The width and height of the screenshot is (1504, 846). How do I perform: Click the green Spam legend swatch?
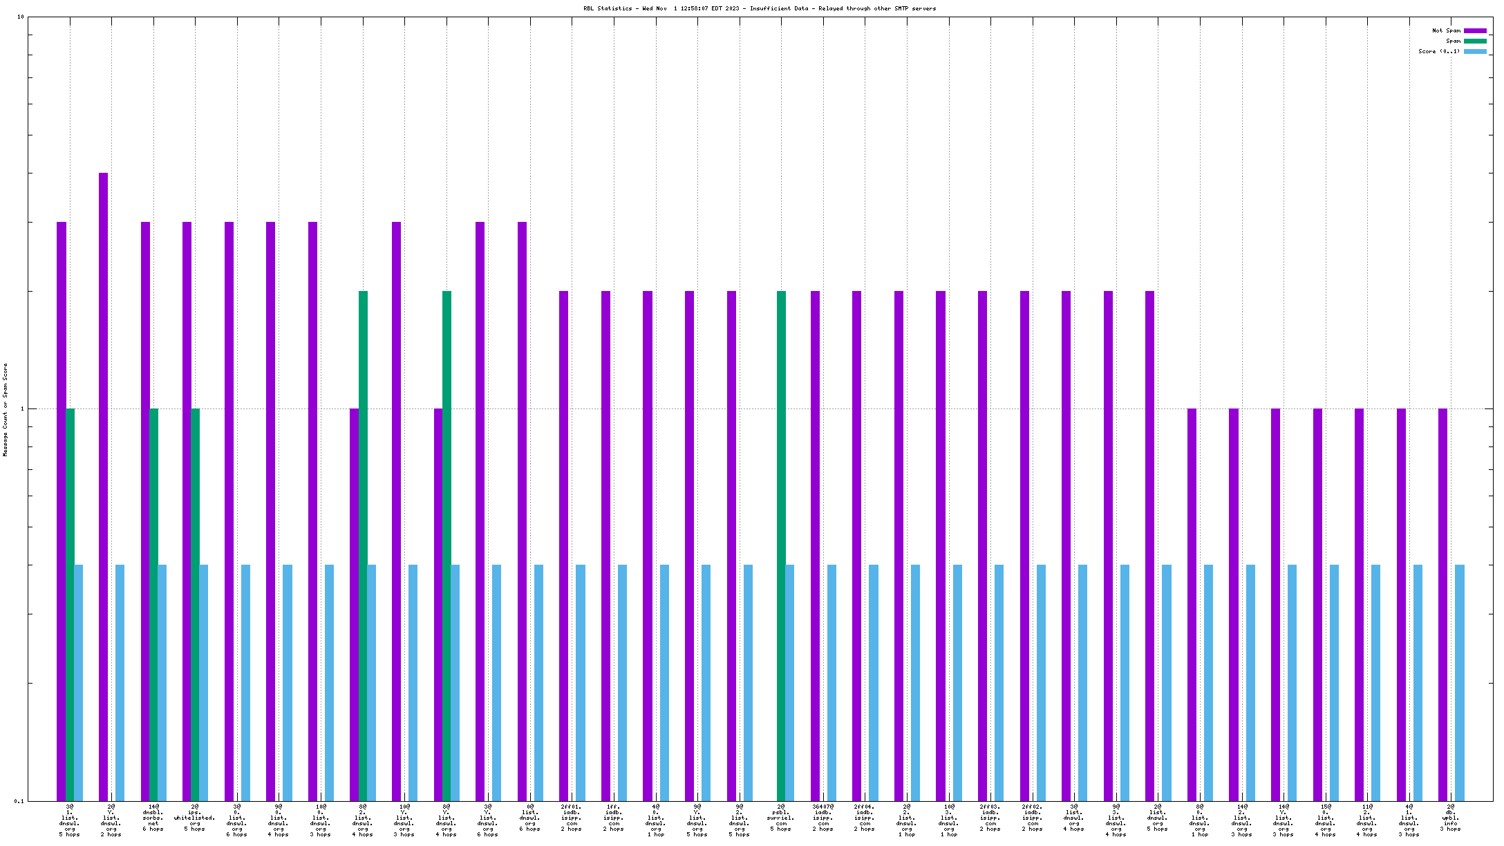tap(1475, 41)
